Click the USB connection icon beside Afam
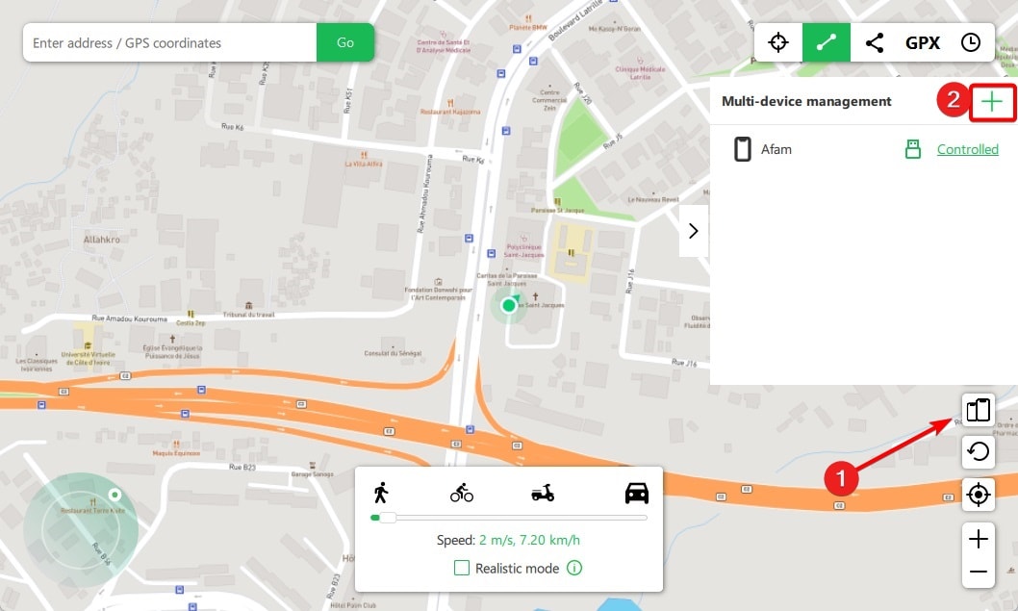Viewport: 1018px width, 611px height. [x=911, y=149]
